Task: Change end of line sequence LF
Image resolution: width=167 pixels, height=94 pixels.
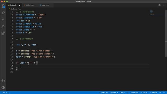Action: point(128,92)
